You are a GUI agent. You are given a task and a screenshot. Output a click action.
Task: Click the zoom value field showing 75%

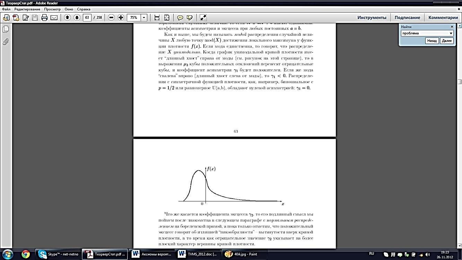tap(134, 17)
